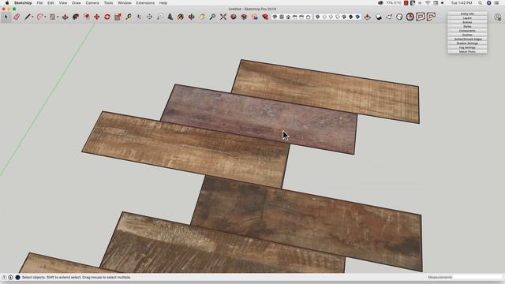Expand Soften/Smooth Edges panel
The height and width of the screenshot is (284, 505).
click(467, 39)
